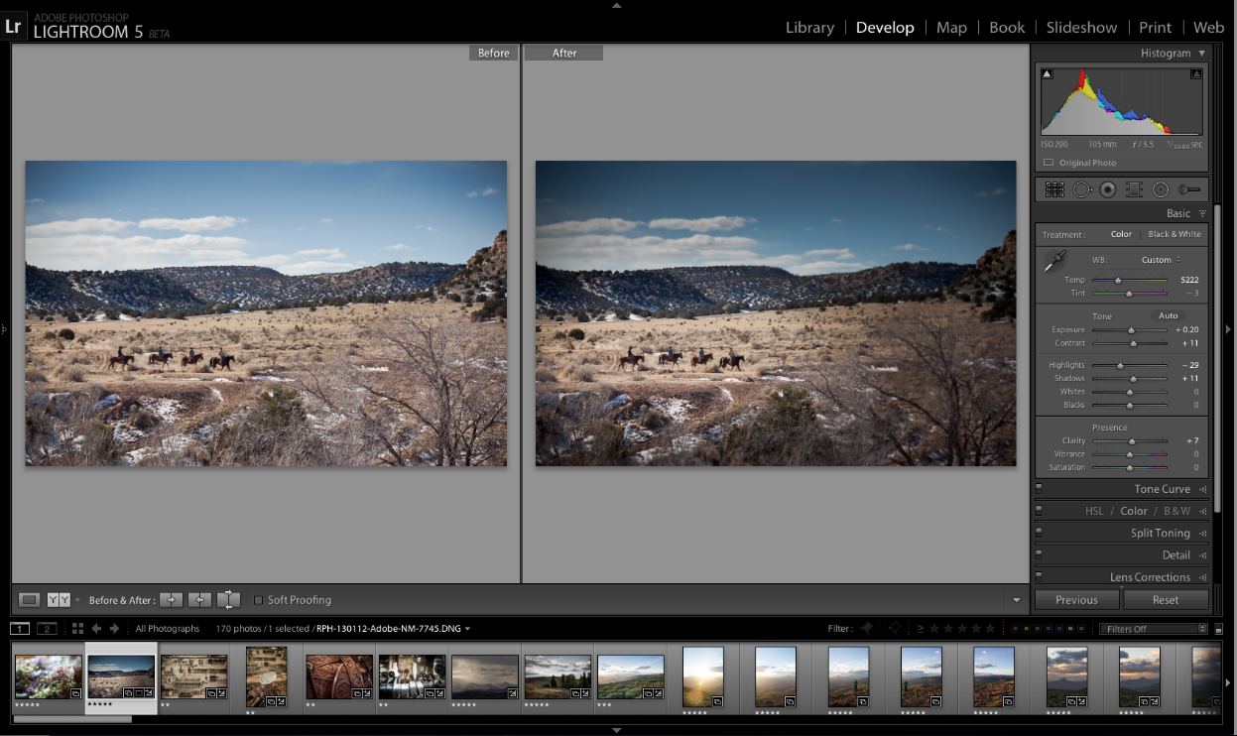
Task: Select Black & White treatment
Action: click(x=1174, y=234)
